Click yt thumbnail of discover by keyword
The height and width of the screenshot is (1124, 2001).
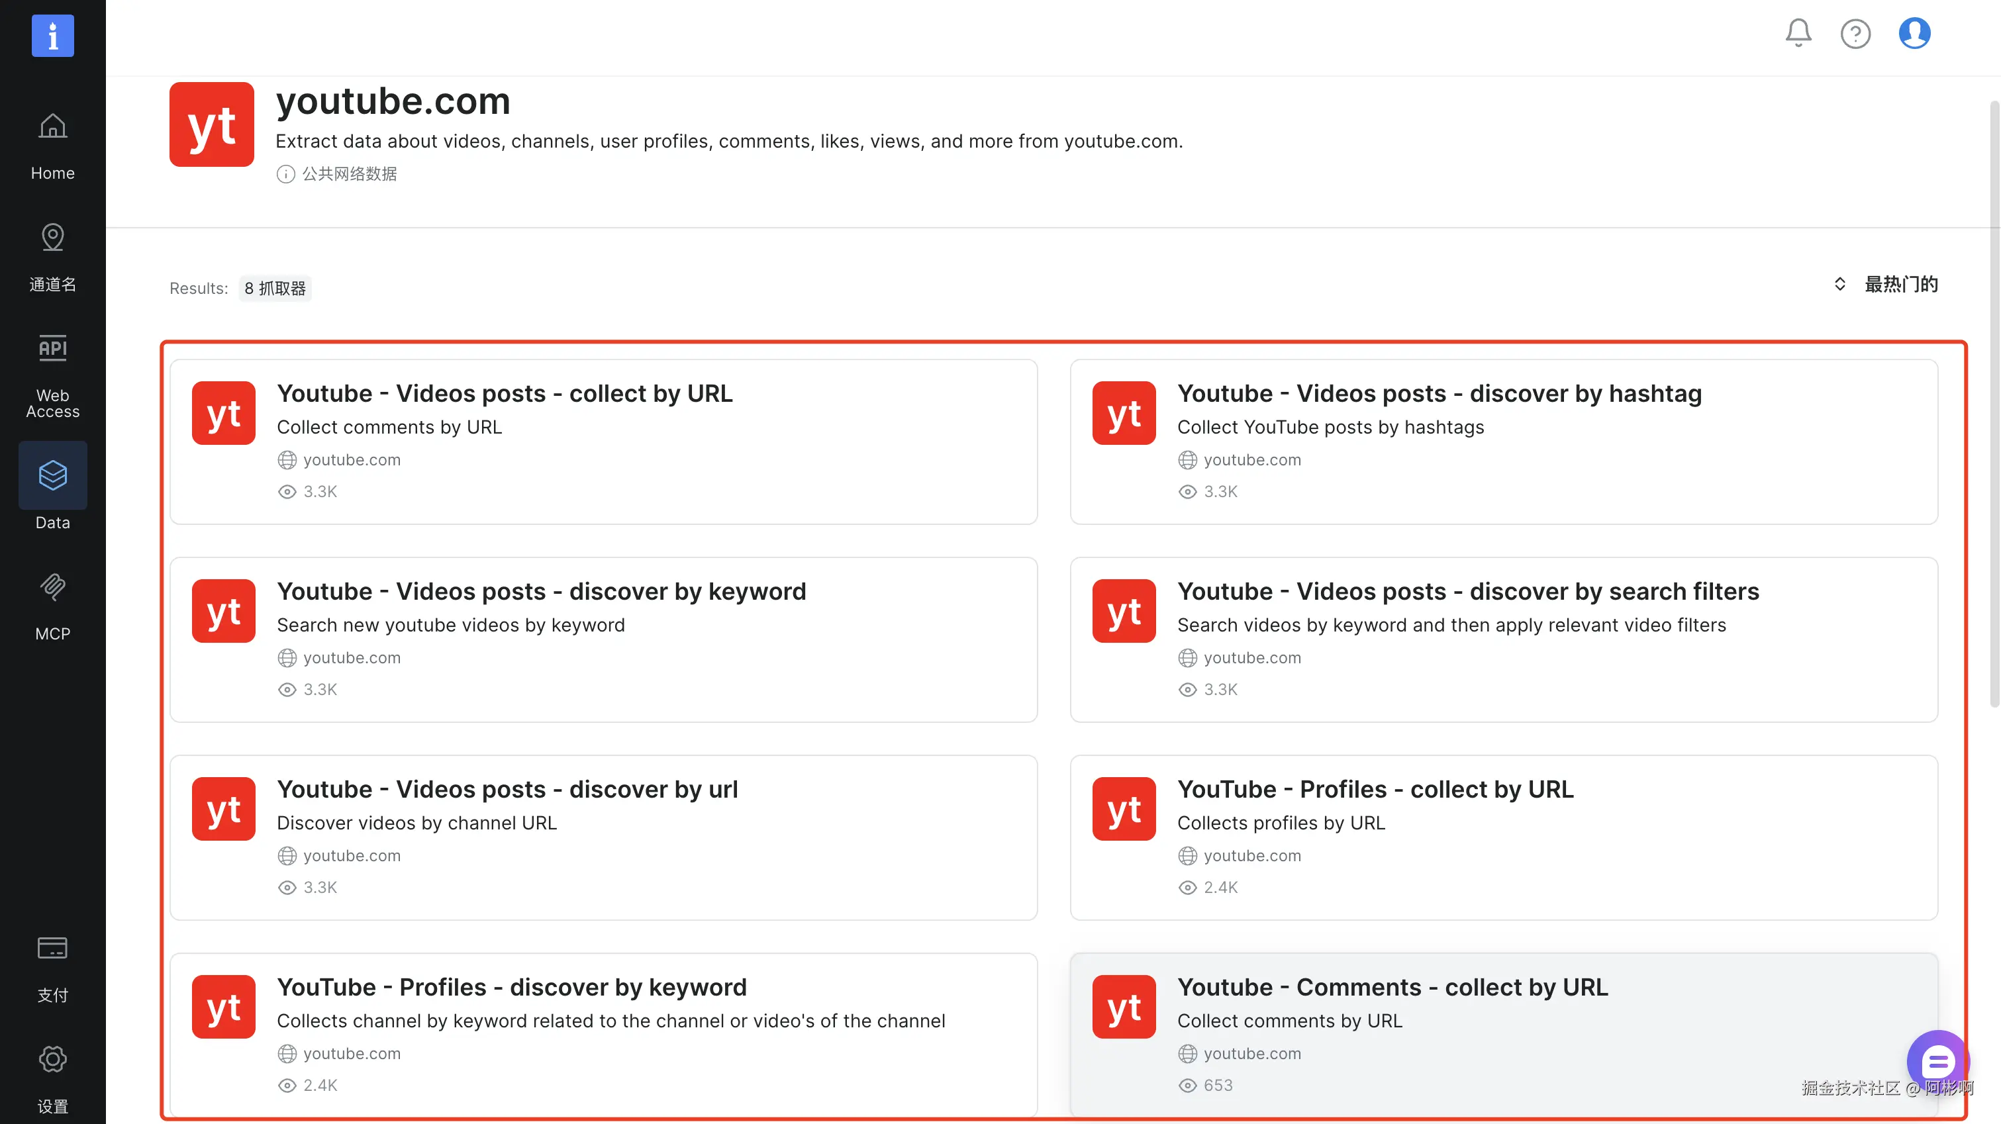pyautogui.click(x=224, y=610)
